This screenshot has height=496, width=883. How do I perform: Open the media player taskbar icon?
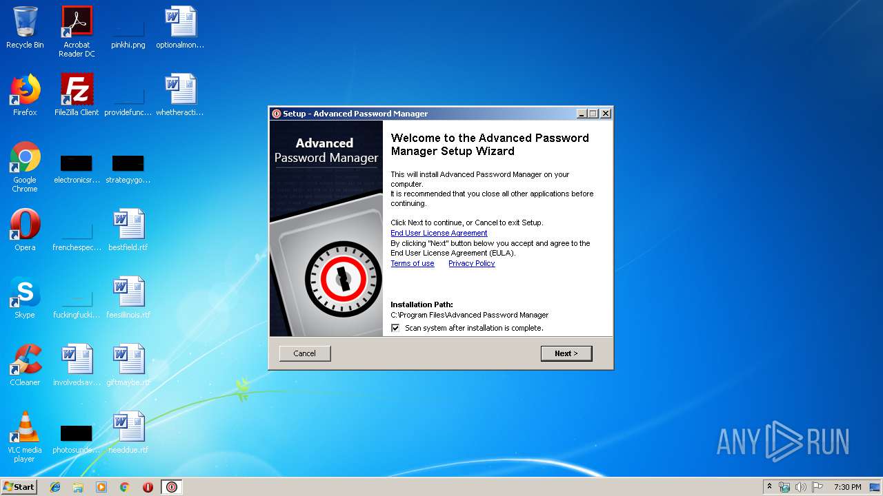click(101, 487)
